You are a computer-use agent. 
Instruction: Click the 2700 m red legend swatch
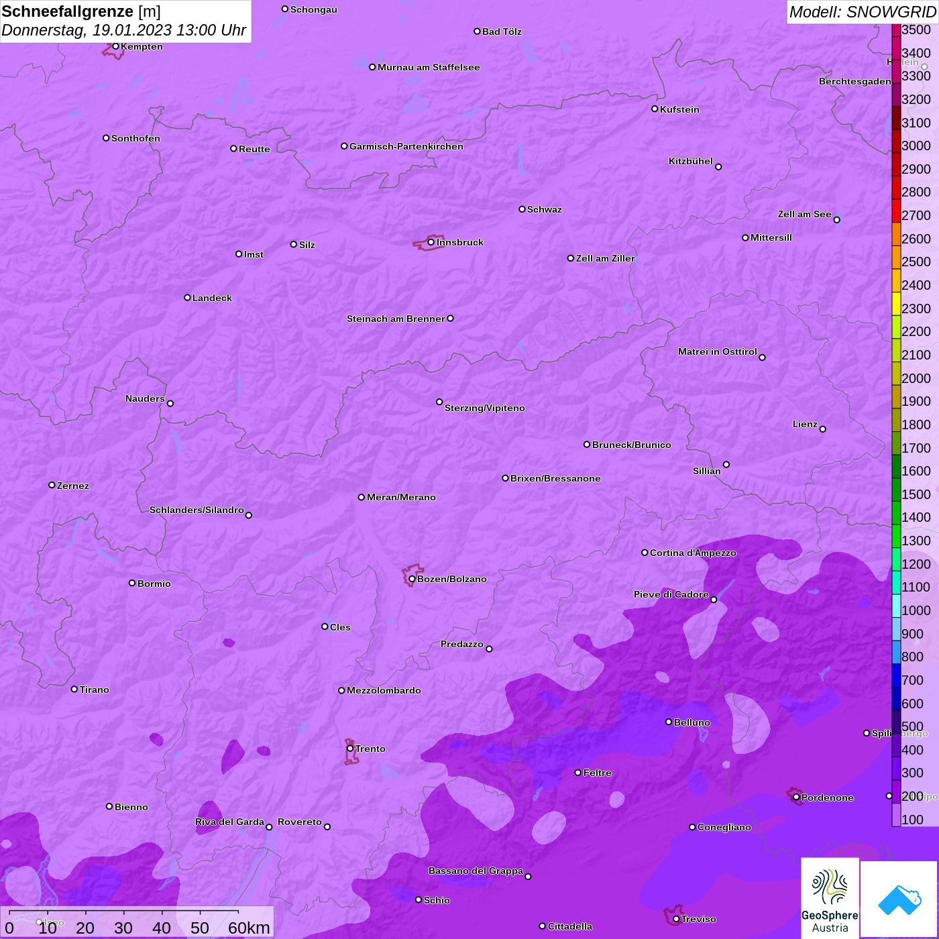click(x=896, y=211)
